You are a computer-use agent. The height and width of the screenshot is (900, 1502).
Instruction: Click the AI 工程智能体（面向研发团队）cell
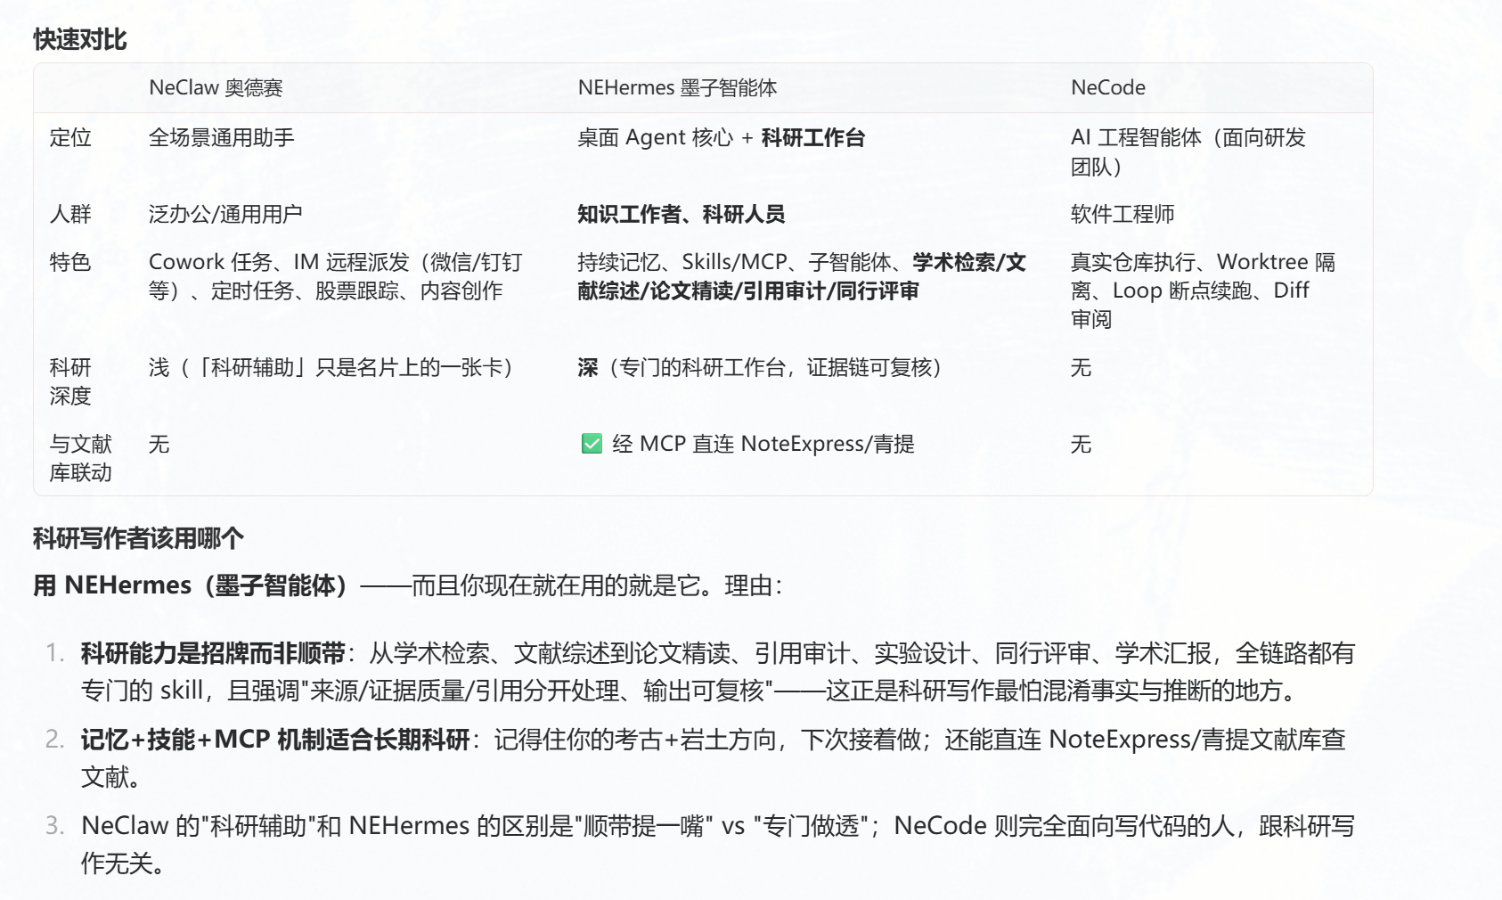tap(1188, 151)
